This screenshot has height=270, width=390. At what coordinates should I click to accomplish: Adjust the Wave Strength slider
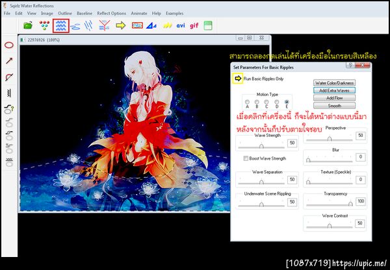point(261,146)
